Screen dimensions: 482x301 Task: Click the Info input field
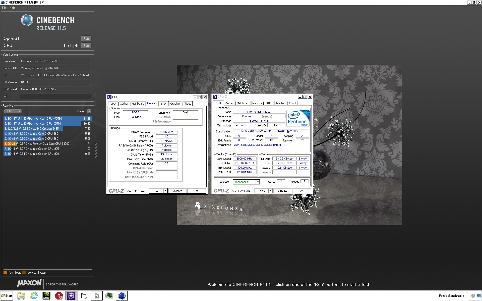[x=55, y=96]
